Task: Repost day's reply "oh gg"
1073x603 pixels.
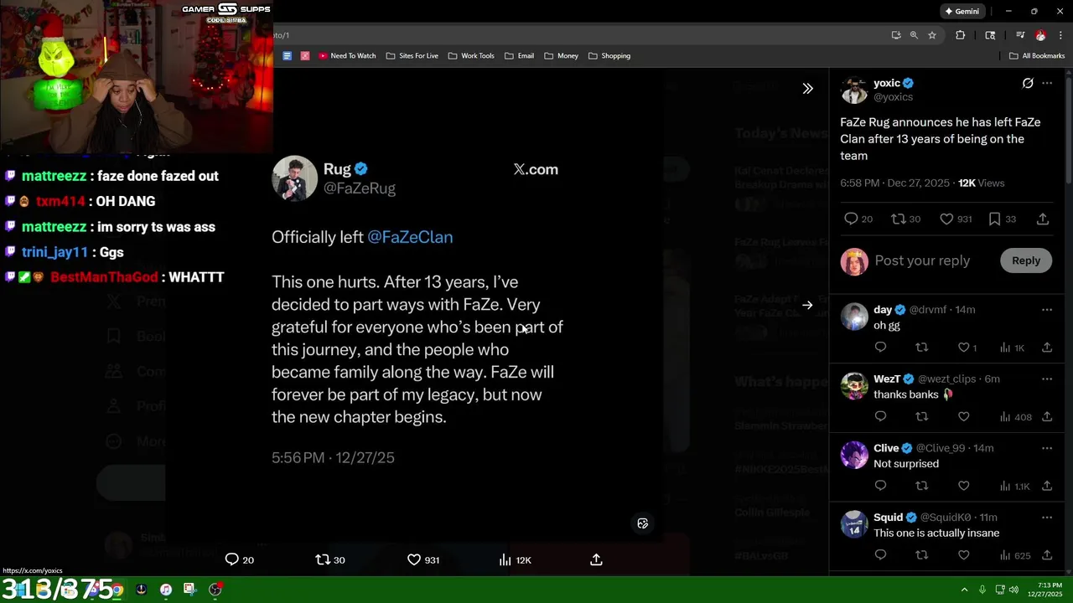Action: point(922,348)
